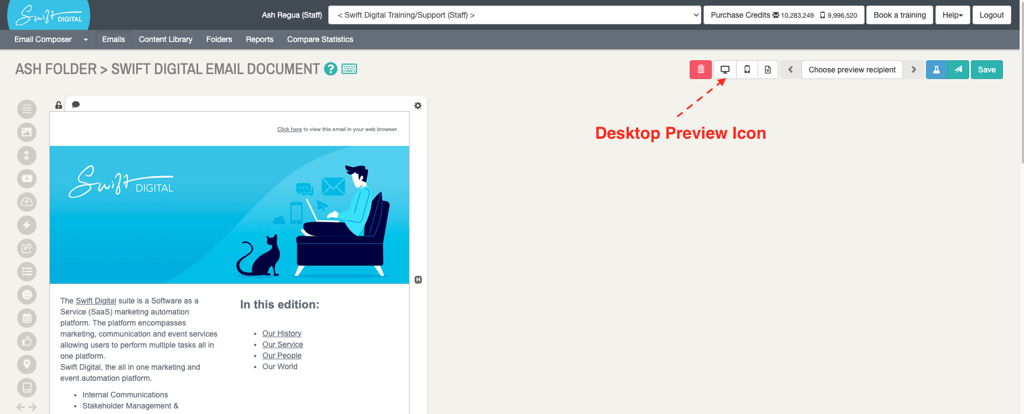Click Purchase Credits button

pos(784,15)
